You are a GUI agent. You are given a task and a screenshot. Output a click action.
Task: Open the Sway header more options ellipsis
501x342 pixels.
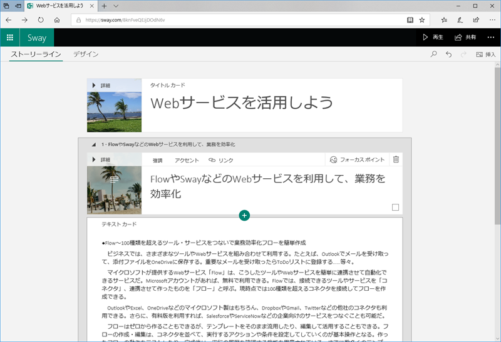pyautogui.click(x=491, y=38)
